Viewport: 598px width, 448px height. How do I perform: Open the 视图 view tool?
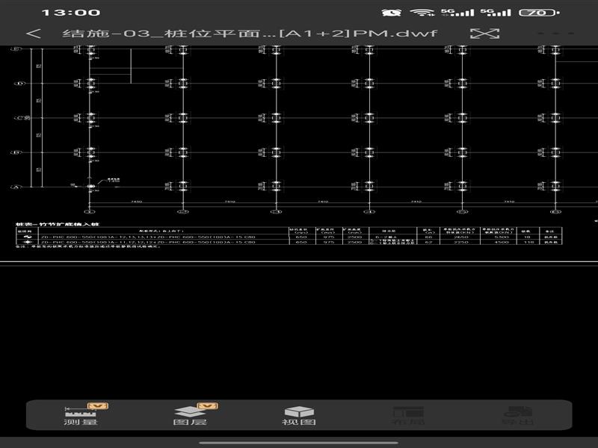pyautogui.click(x=298, y=414)
